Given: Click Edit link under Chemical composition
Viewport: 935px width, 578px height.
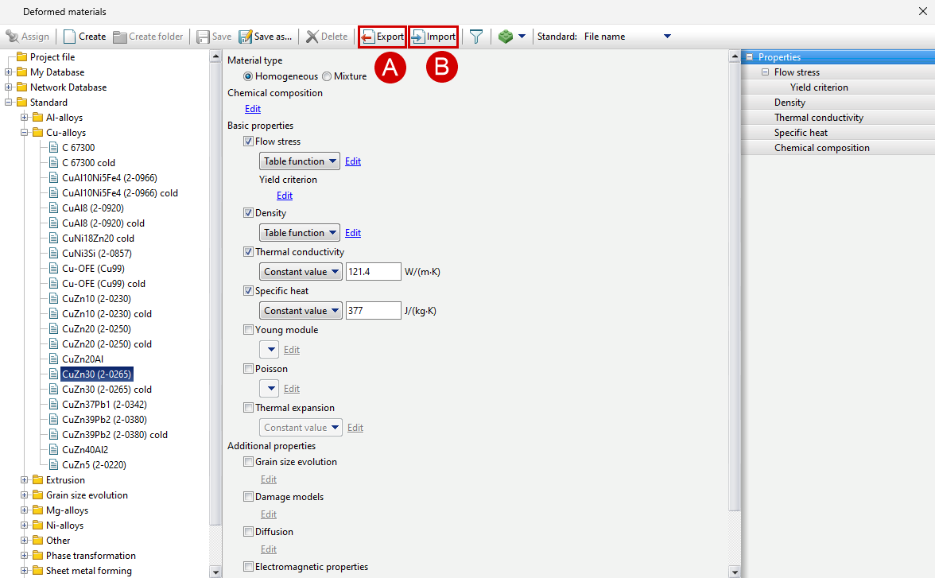Looking at the screenshot, I should pos(252,109).
